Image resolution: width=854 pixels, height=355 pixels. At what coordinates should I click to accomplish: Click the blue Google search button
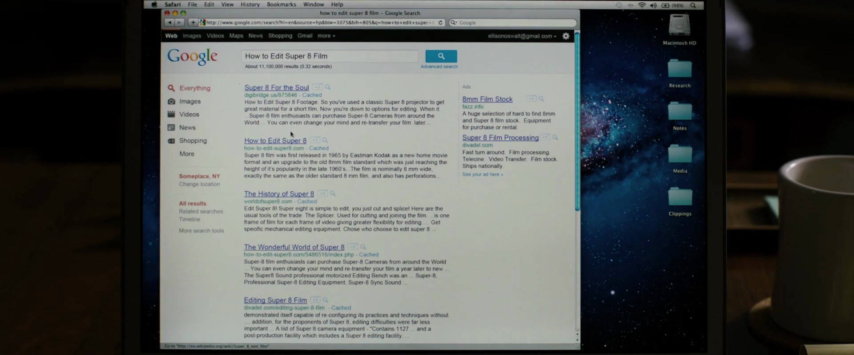pos(441,56)
